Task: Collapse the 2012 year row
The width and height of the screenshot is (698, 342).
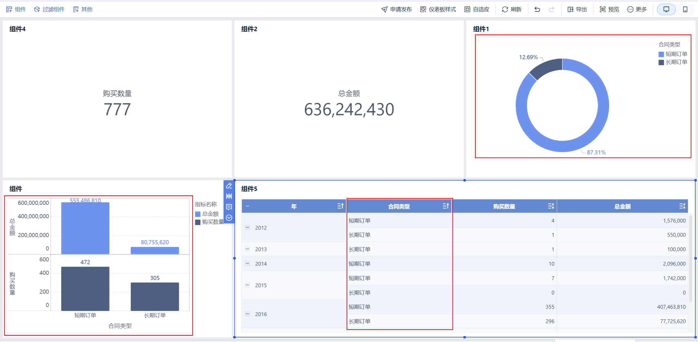Action: pos(247,227)
